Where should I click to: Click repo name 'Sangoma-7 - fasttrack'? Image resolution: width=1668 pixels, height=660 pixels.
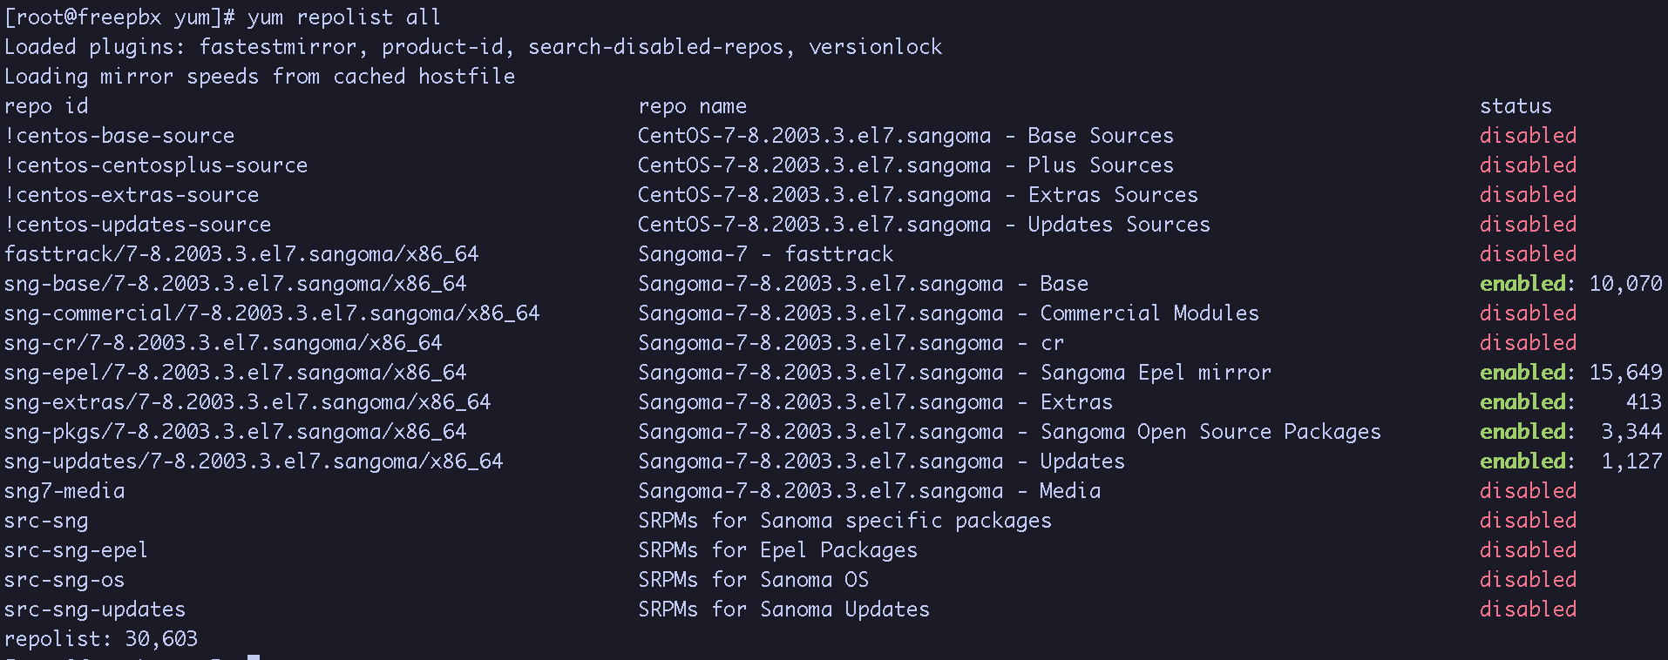click(766, 254)
